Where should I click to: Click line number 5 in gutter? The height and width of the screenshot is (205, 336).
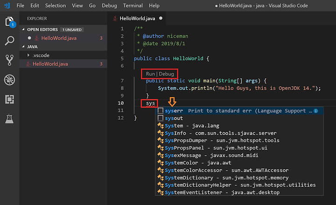click(x=122, y=58)
